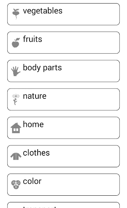Select the body parts topic
The image size is (127, 208).
coord(63,71)
